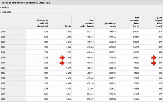Click quota íntegra value 3.944.975
This screenshot has height=102, width=163.
112,84
